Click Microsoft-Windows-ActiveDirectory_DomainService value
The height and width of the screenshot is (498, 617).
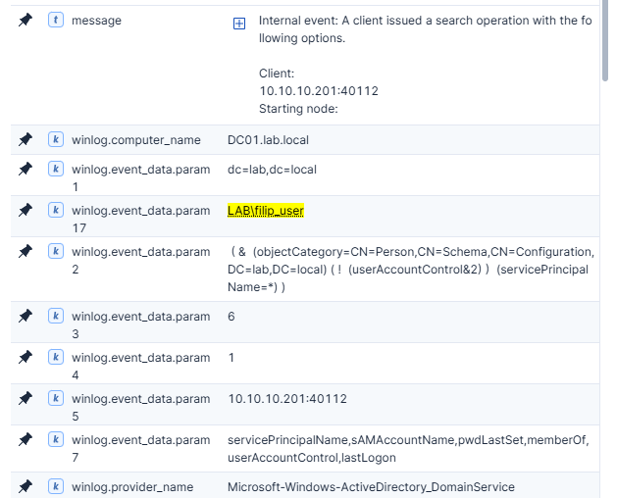point(371,487)
